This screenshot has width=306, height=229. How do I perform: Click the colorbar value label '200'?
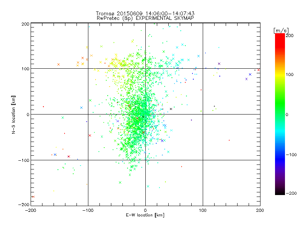tap(290, 35)
